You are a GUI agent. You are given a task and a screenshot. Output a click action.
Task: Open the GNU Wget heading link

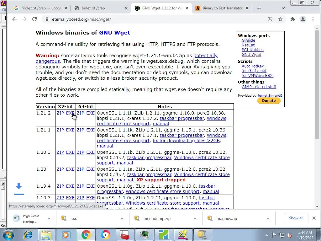114,33
